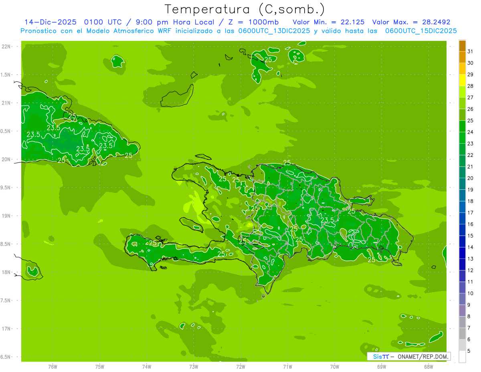The image size is (481, 372).
Task: Click the colorbar scale label "8"
Action: (469, 317)
